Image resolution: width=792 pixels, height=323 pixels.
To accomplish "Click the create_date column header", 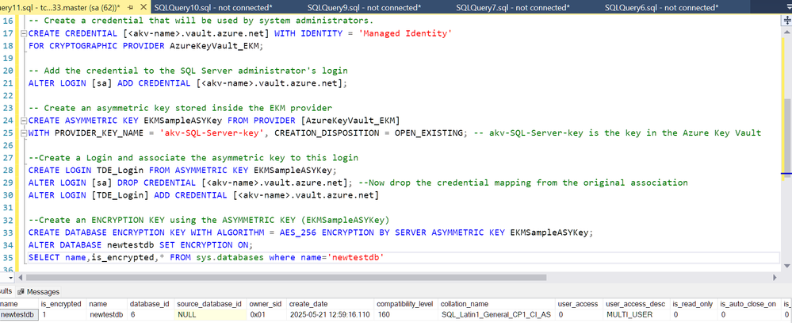I will 330,304.
